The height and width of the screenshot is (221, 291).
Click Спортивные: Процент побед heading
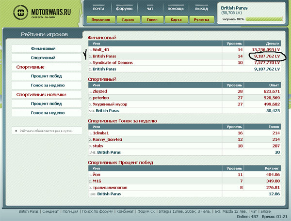coord(120,162)
